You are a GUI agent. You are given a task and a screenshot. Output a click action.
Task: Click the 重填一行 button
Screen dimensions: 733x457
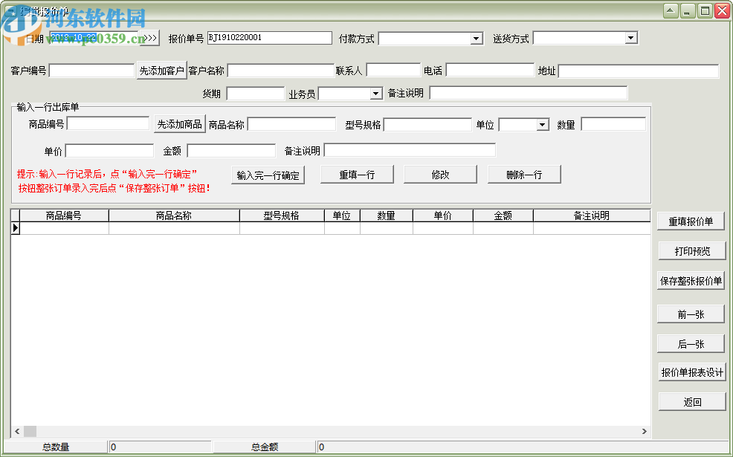(x=357, y=175)
